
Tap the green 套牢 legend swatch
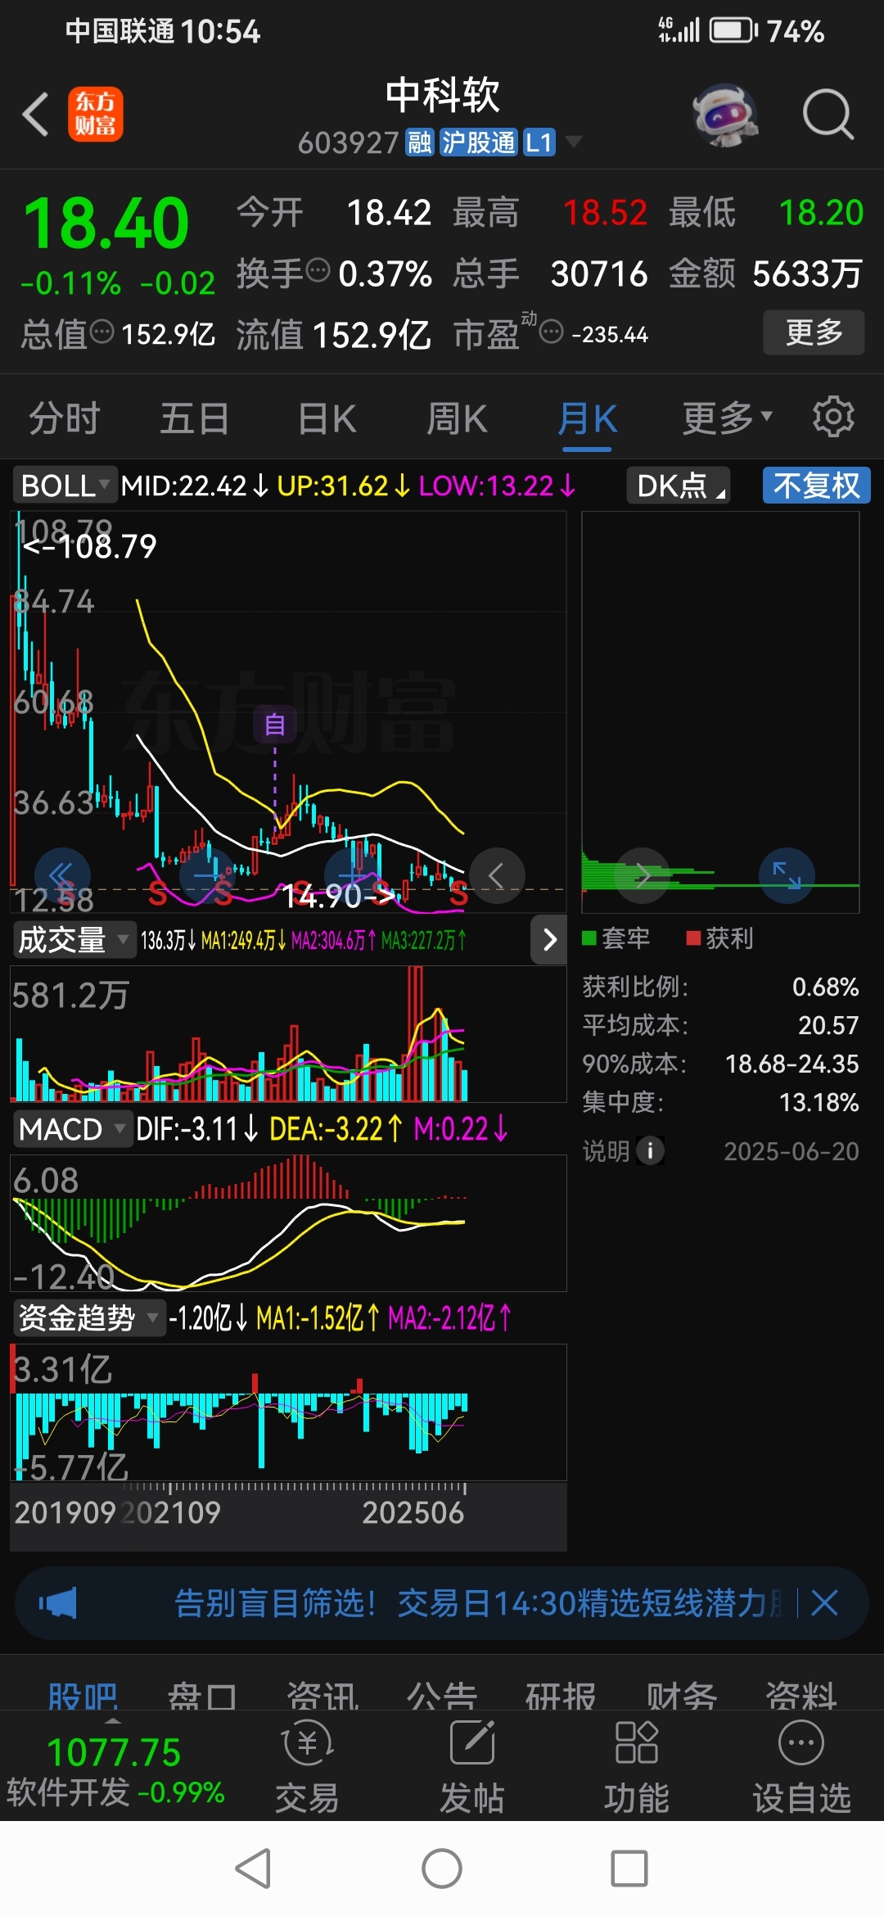[589, 938]
